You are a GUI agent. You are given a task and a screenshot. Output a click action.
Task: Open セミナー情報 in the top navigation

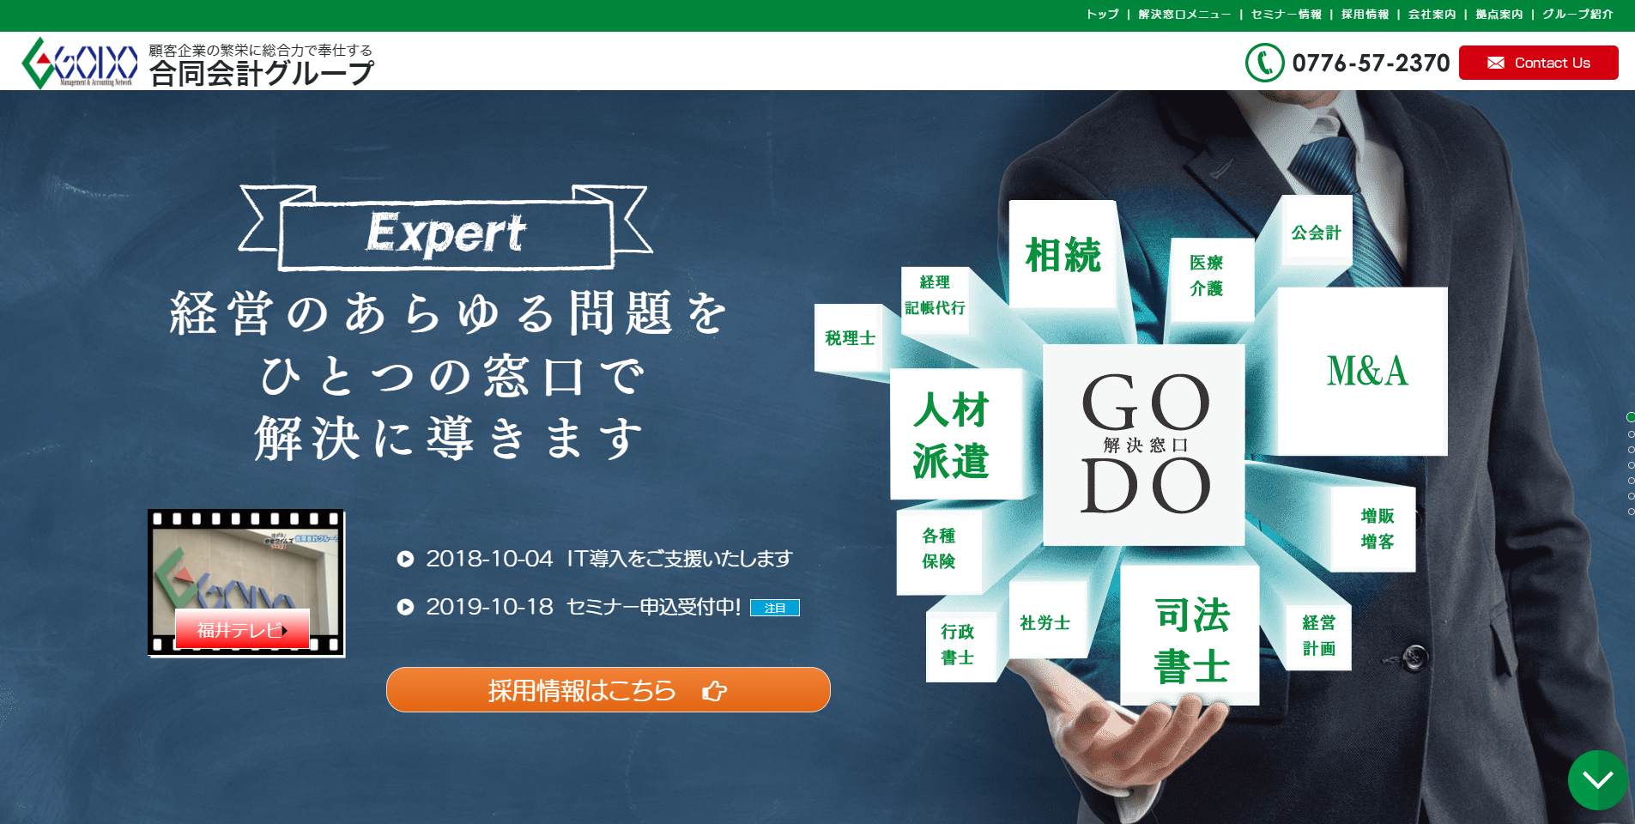point(1285,14)
